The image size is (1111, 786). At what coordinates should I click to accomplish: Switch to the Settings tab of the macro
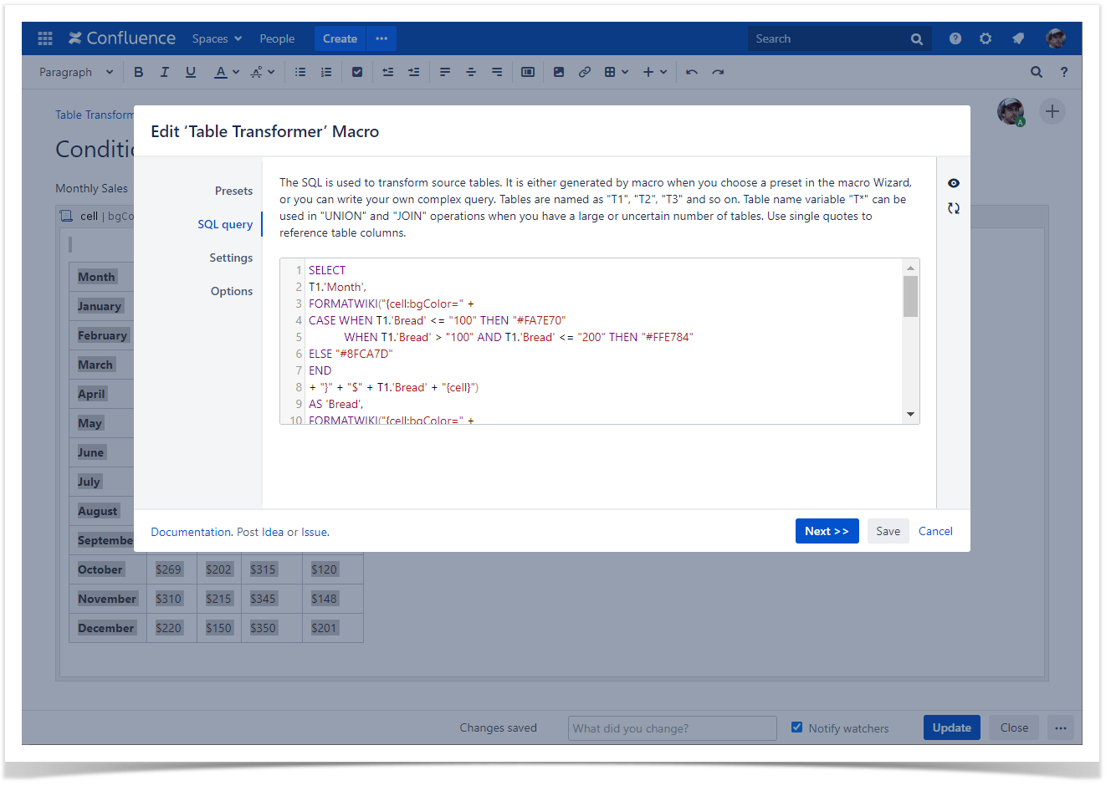pyautogui.click(x=231, y=258)
